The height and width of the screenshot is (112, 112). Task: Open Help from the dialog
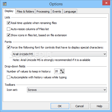pos(100,106)
